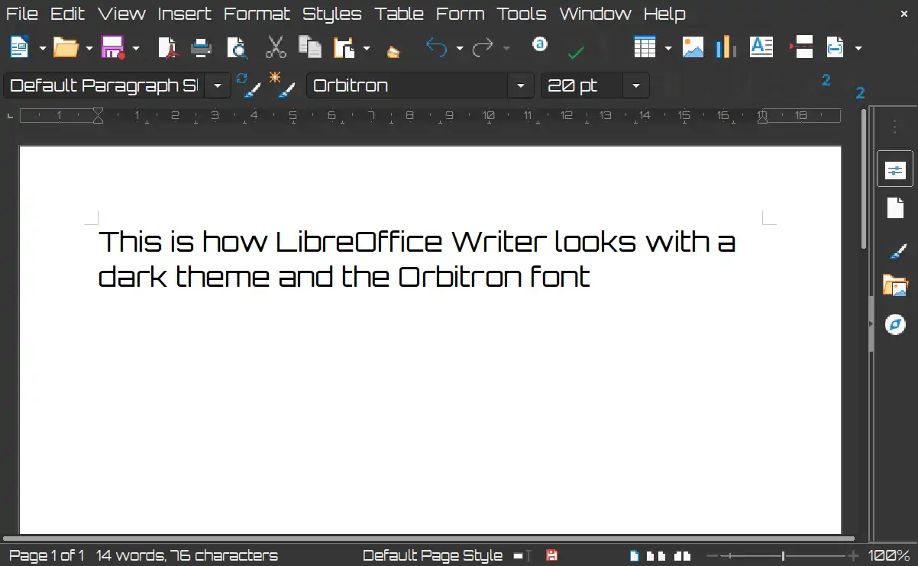Open the Edit menu
The image size is (918, 566).
67,14
